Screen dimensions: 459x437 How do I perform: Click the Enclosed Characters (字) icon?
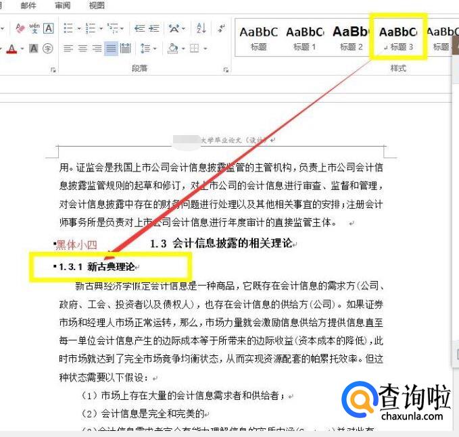[x=48, y=49]
